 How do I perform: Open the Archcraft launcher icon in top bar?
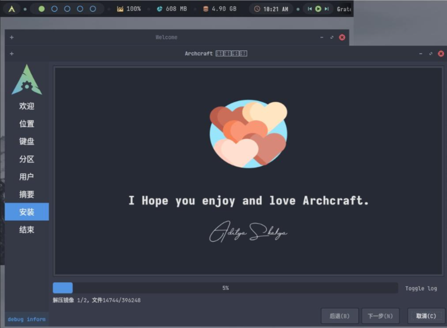(12, 9)
